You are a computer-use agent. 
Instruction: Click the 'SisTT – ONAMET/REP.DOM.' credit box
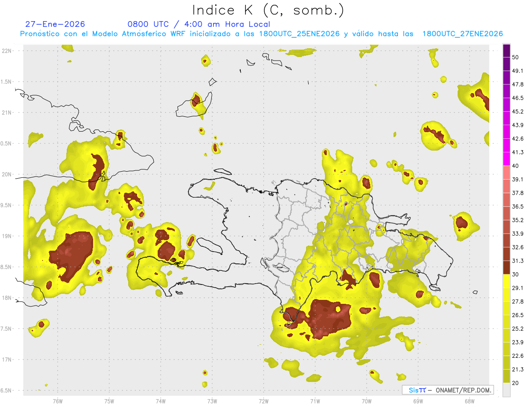(448, 390)
